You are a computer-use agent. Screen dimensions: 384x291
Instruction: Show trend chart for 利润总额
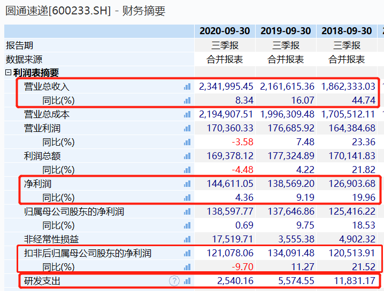pos(187,156)
